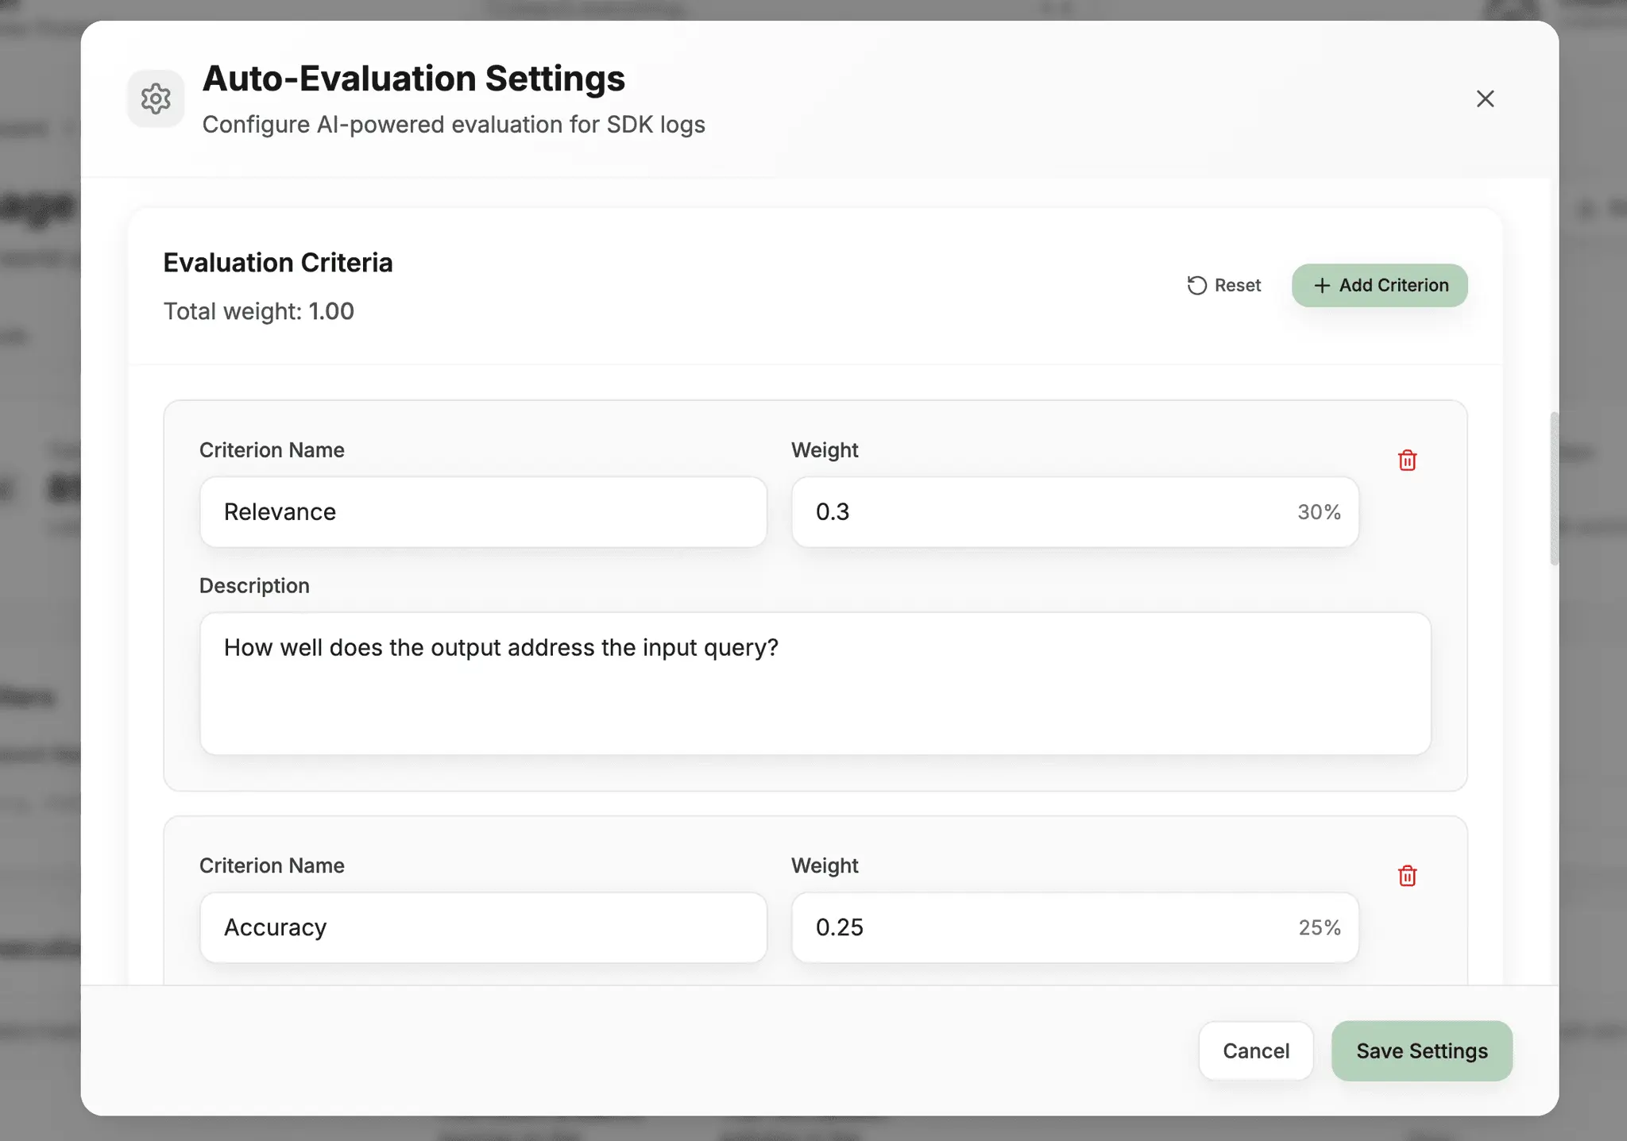Click the 'Description' label
1627x1141 pixels.
pyautogui.click(x=254, y=586)
